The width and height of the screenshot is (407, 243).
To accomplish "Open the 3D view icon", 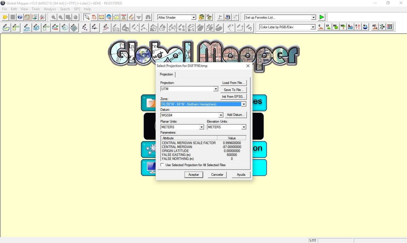I will pyautogui.click(x=209, y=17).
